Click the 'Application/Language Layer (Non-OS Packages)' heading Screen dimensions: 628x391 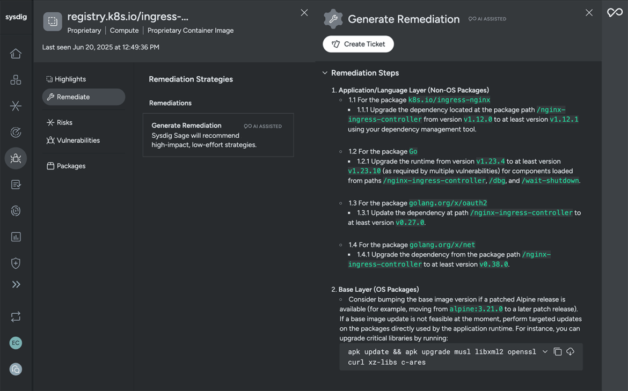tap(414, 90)
